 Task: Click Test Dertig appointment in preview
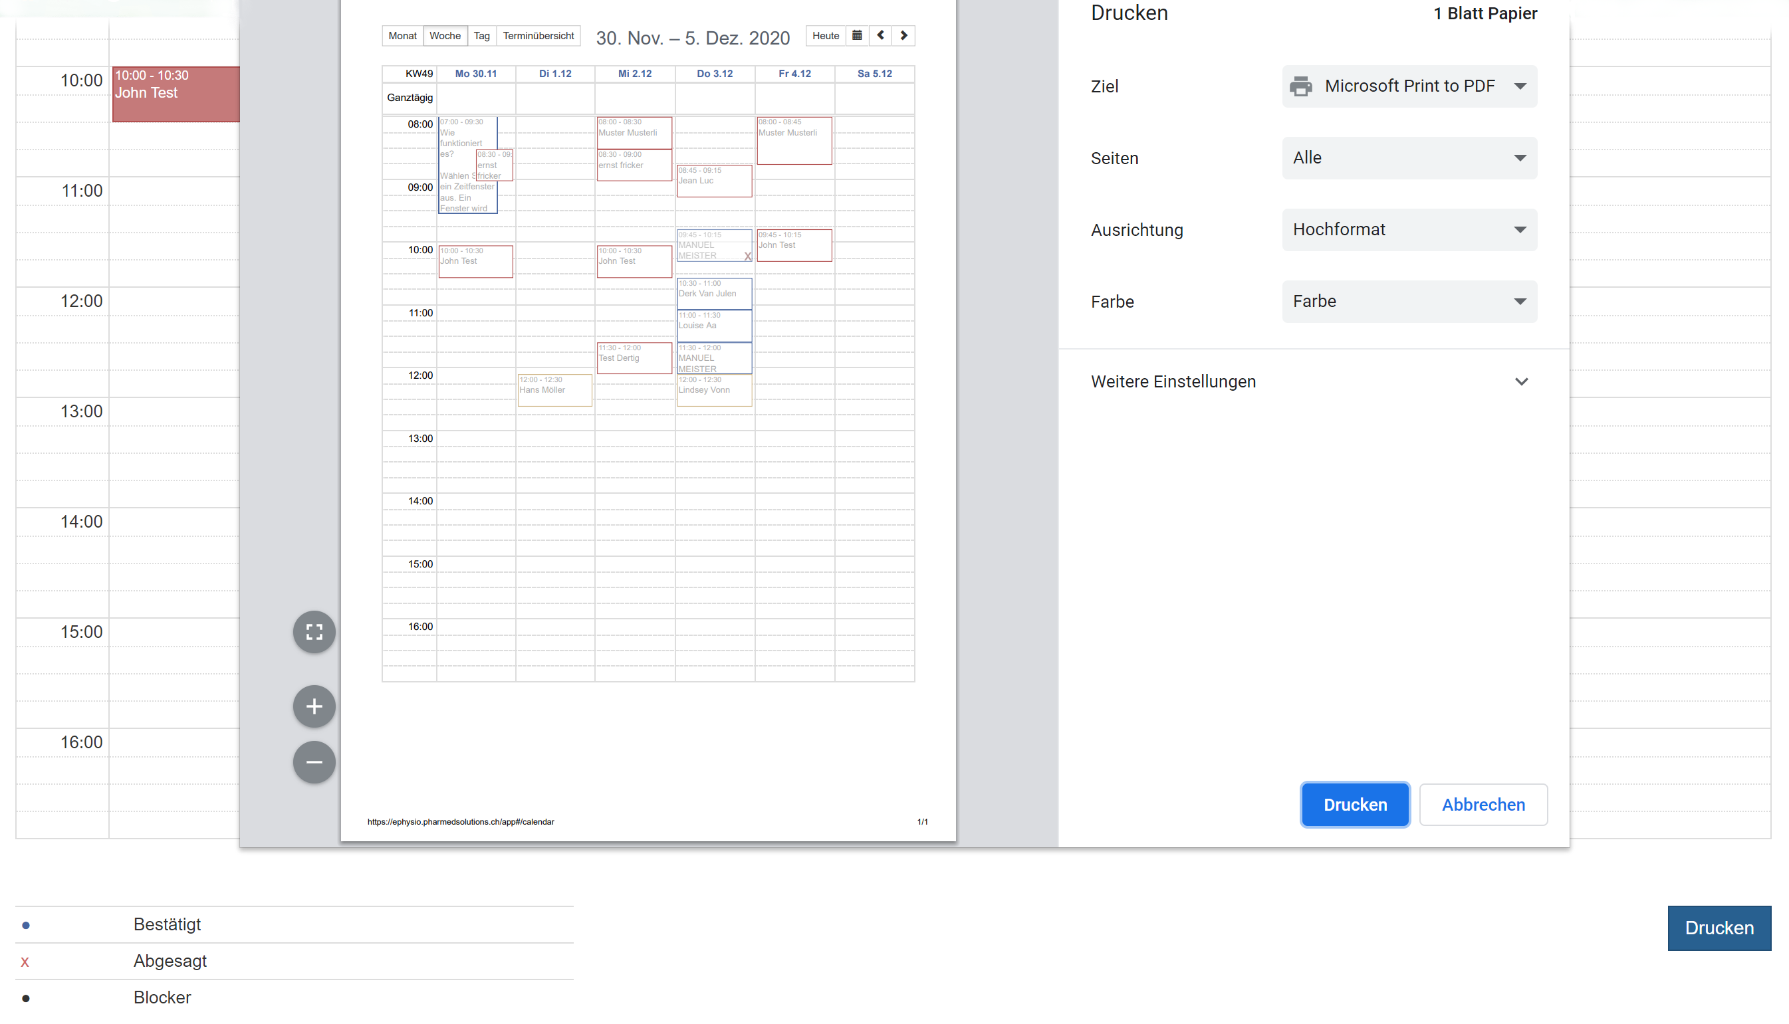coord(634,358)
